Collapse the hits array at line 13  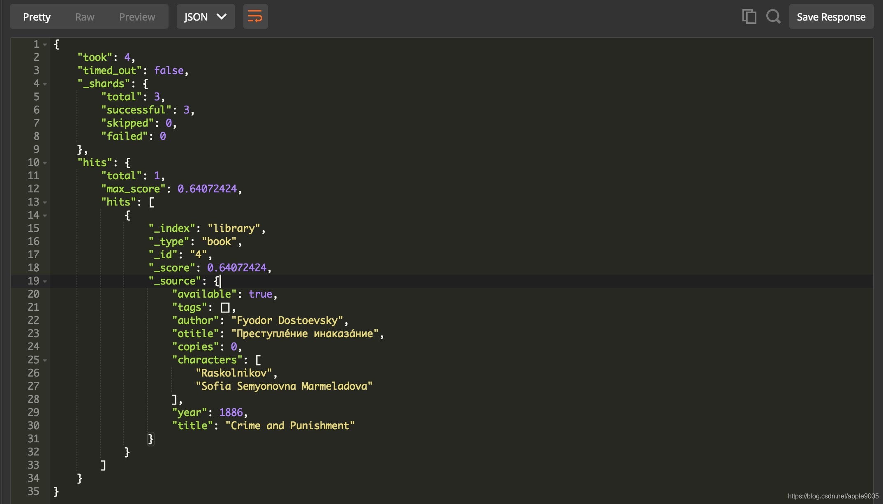tap(45, 202)
